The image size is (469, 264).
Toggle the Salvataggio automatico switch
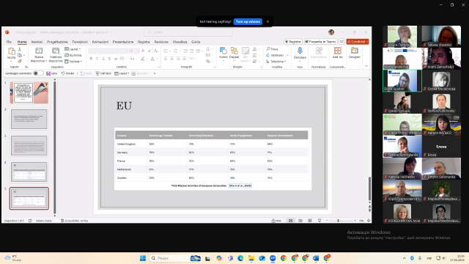[x=38, y=73]
